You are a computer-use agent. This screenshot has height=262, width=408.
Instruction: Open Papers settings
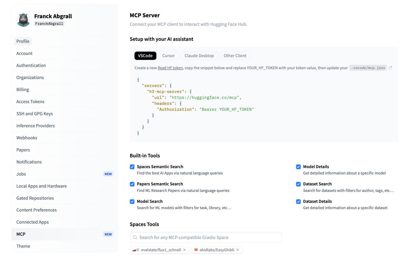[65, 150]
